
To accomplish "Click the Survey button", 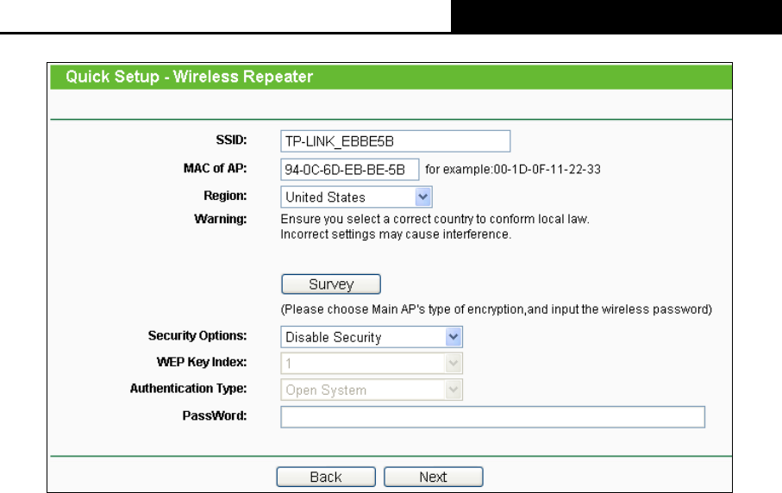I will (x=331, y=284).
